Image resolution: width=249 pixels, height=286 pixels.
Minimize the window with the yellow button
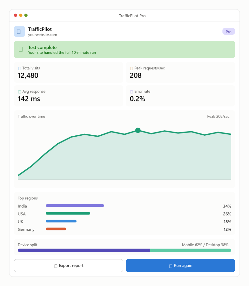coord(21,15)
